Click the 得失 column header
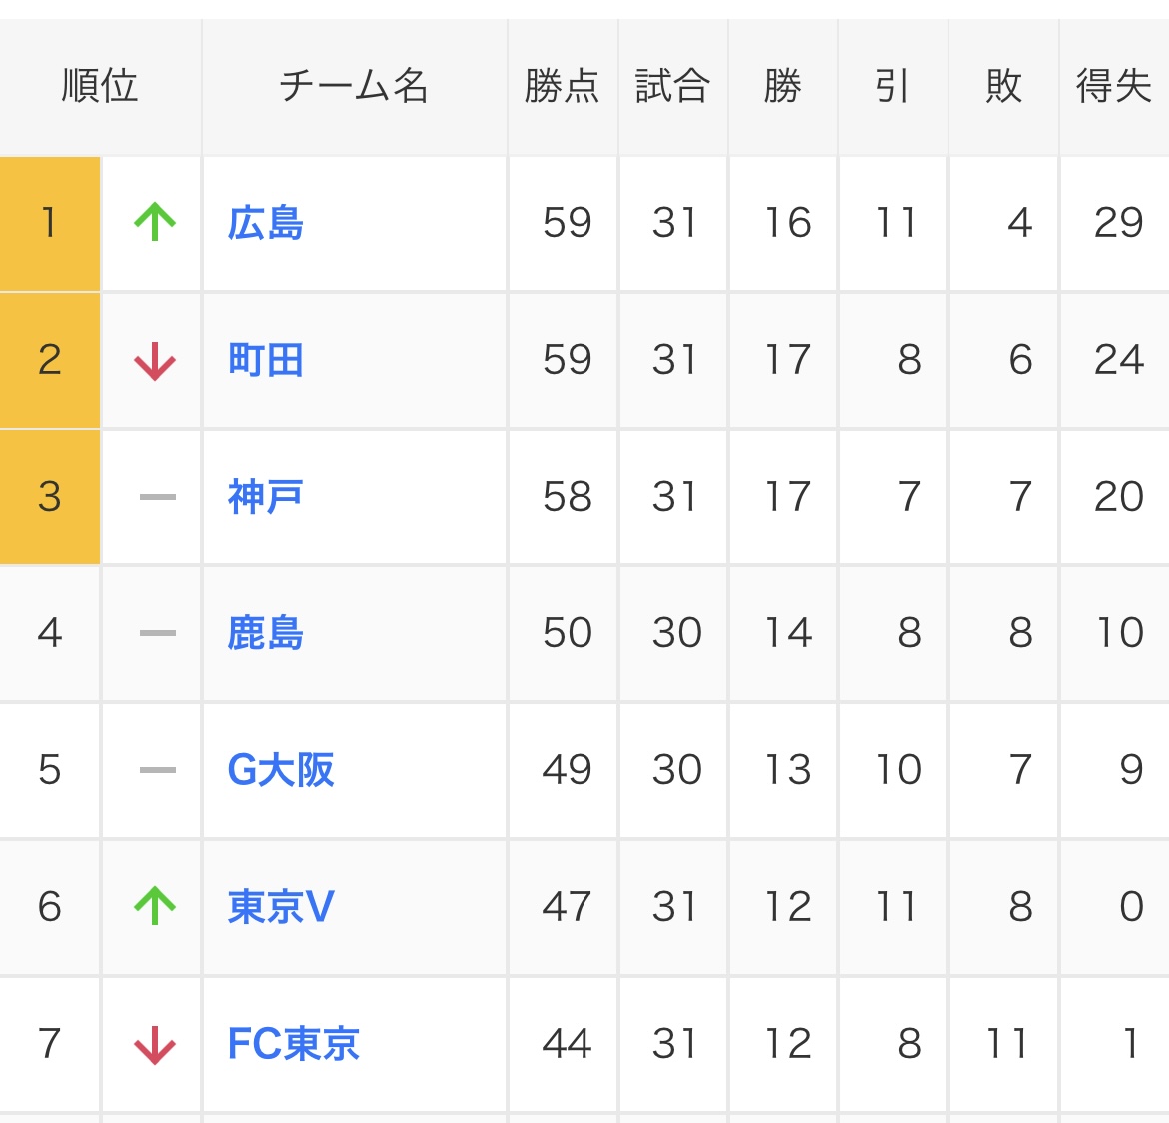 1113,86
